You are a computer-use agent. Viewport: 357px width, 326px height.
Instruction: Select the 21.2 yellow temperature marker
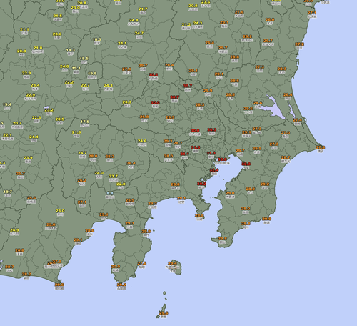coord(186,24)
